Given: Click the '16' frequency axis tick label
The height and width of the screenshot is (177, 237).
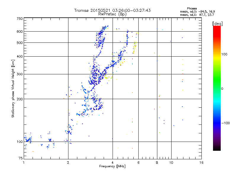Looking at the screenshot, I should pos(201,163).
